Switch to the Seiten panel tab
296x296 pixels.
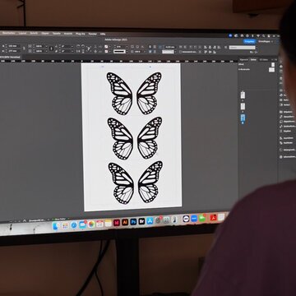[253, 59]
